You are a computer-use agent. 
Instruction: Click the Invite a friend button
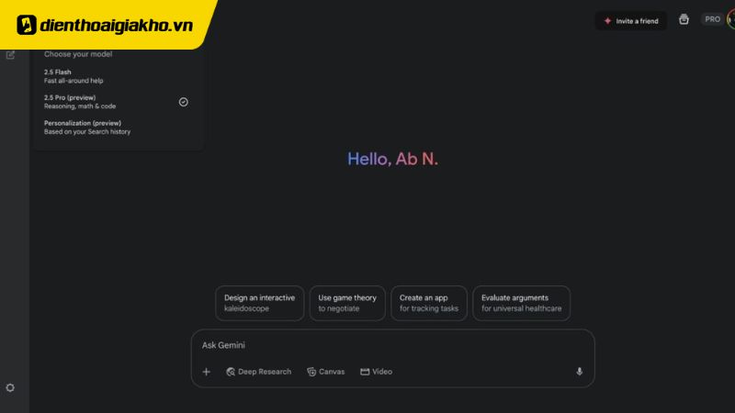coord(630,20)
